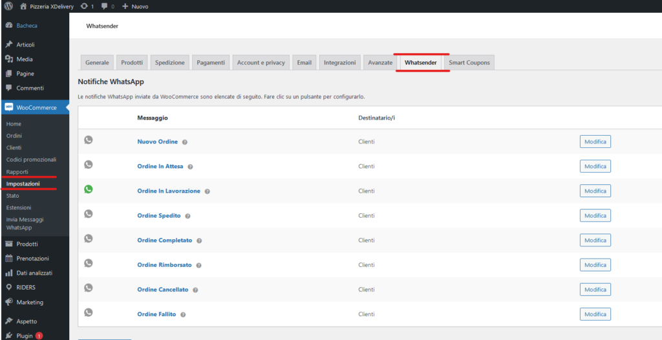The height and width of the screenshot is (340, 662).
Task: Open the Ordine In Attesa link
Action: point(160,166)
